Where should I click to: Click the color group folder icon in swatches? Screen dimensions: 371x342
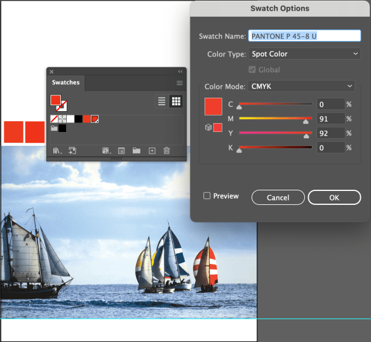(54, 128)
